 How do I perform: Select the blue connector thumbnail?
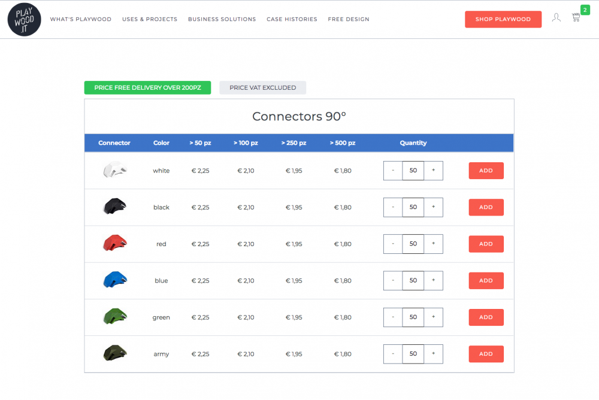point(114,280)
